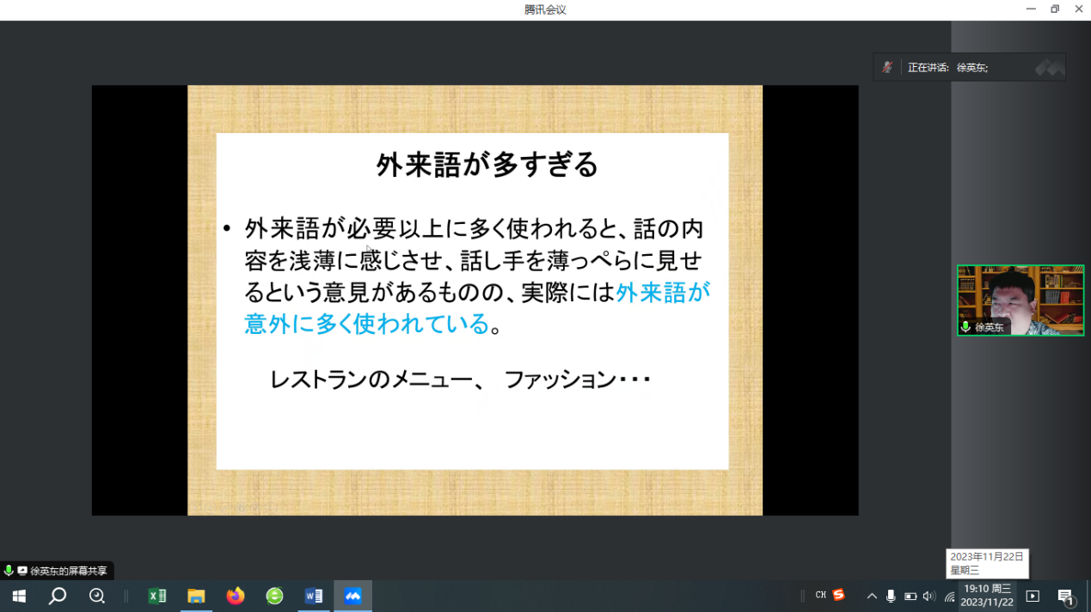The width and height of the screenshot is (1091, 612).
Task: Open the Windows Start menu
Action: coord(19,596)
